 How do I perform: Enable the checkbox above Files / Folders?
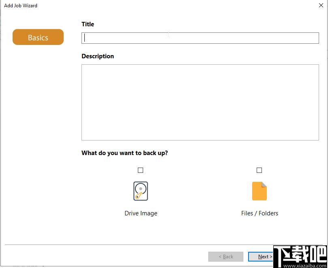click(x=259, y=170)
